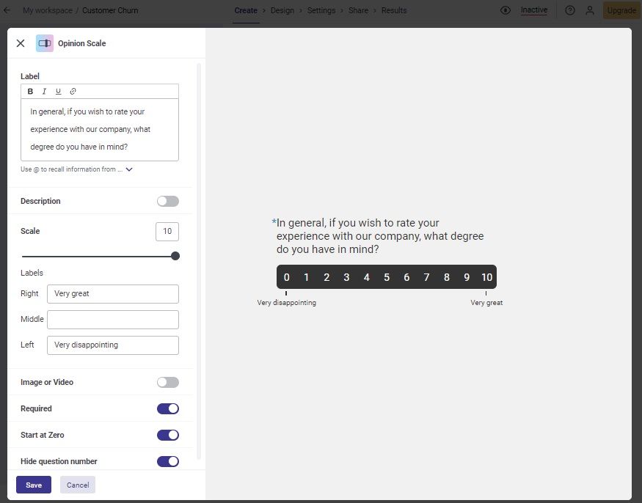This screenshot has width=642, height=503.
Task: Select rating 5 in the preview scale
Action: tap(387, 277)
